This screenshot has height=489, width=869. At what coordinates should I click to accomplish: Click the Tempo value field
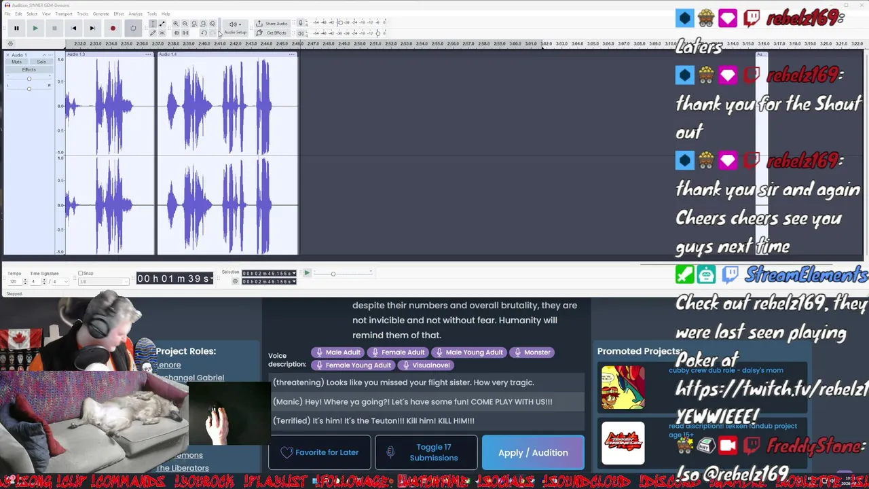(15, 281)
